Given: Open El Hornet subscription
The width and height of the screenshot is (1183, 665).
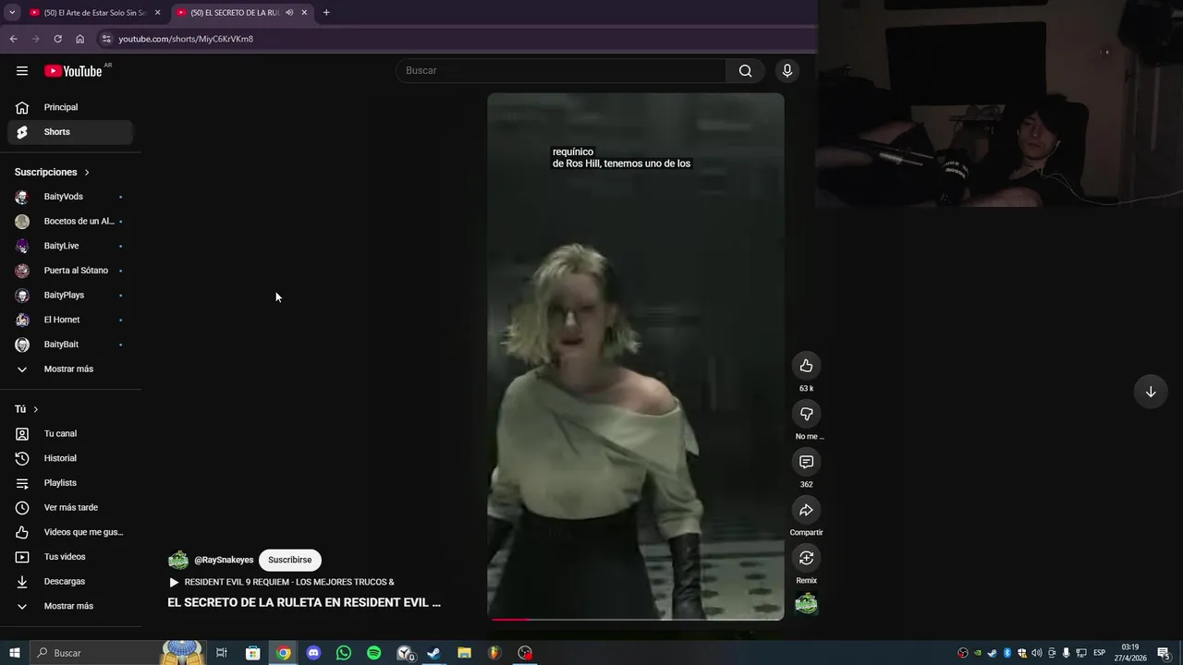Looking at the screenshot, I should coord(70,320).
